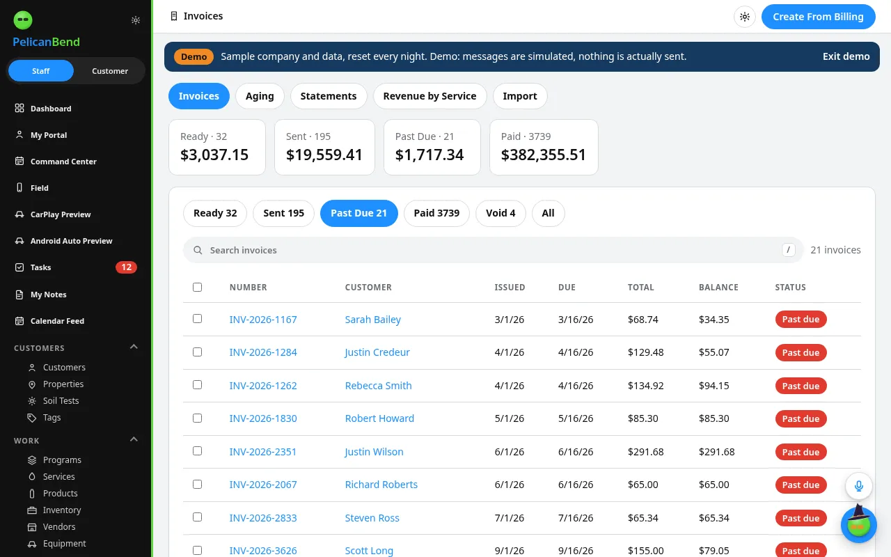Check Robert Howard's invoice row checkbox

click(197, 418)
